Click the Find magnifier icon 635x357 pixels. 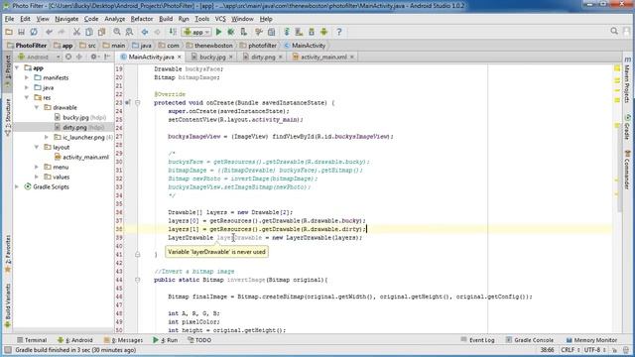(x=117, y=32)
